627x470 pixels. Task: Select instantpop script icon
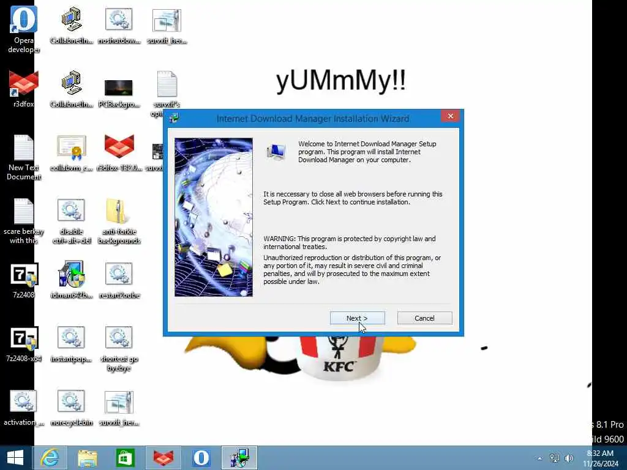tap(71, 345)
